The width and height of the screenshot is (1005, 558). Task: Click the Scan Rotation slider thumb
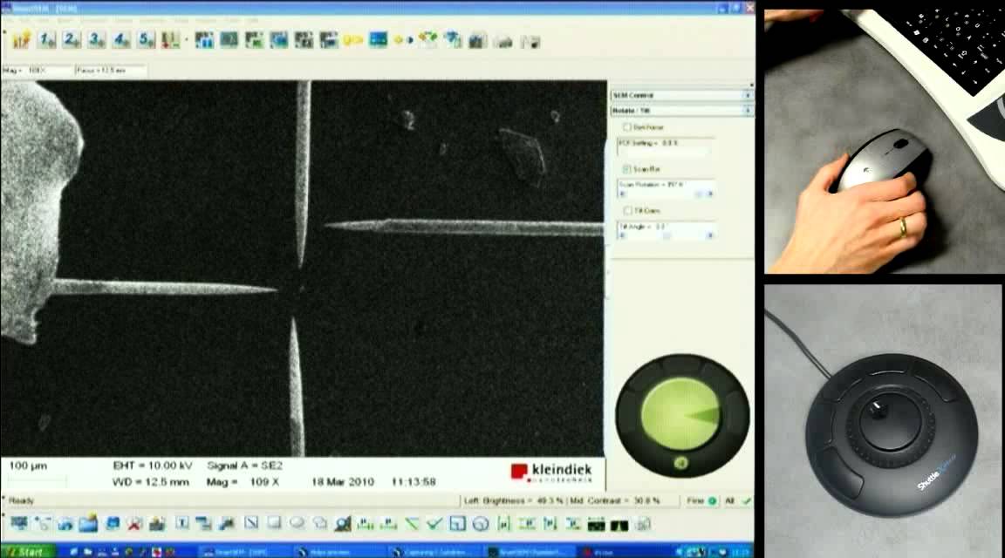[x=699, y=194]
